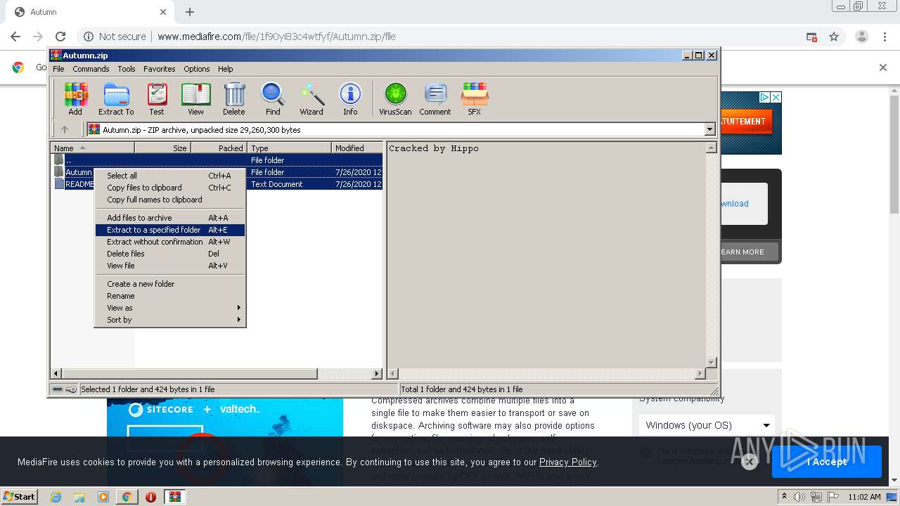Open the Commands menu
The image size is (900, 506).
[91, 69]
